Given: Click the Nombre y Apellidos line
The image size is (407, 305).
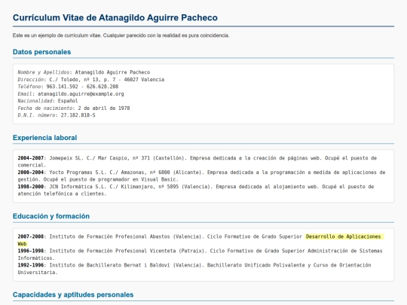Looking at the screenshot, I should (x=84, y=72).
